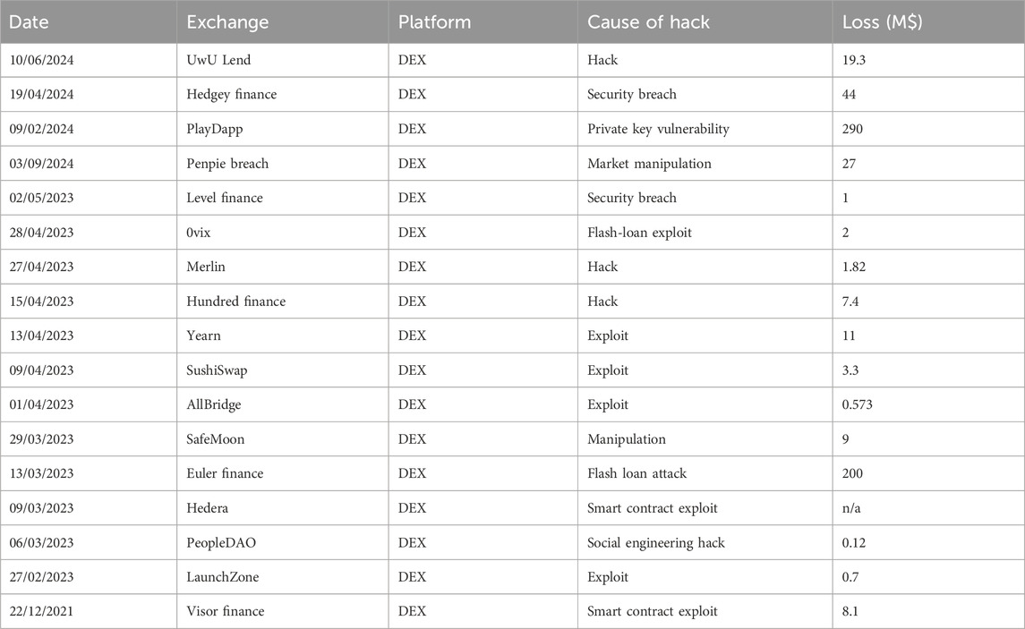This screenshot has width=1025, height=629.
Task: Click the Loss (M$) column header
Action: 883,21
